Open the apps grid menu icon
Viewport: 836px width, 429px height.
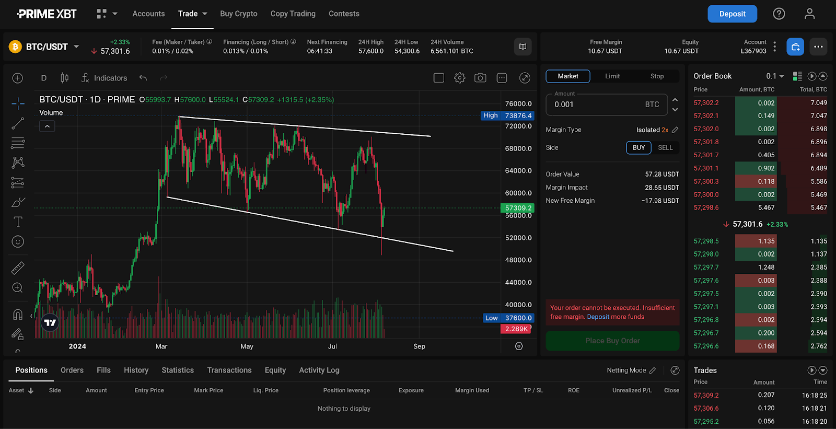point(101,14)
